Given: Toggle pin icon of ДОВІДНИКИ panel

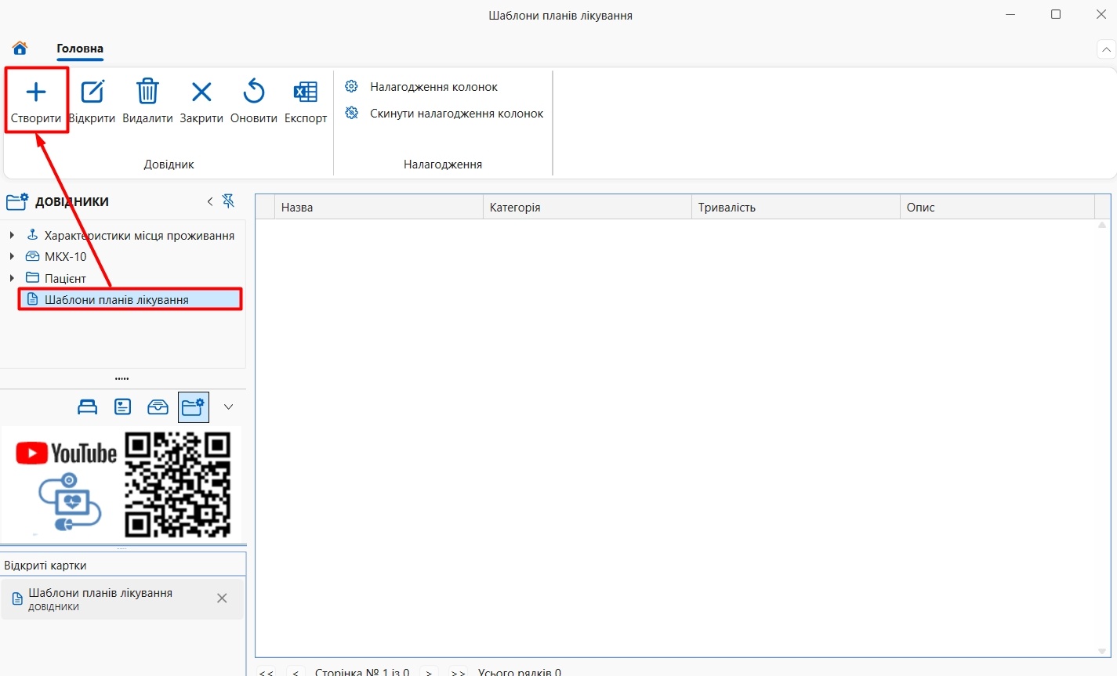Looking at the screenshot, I should [229, 201].
